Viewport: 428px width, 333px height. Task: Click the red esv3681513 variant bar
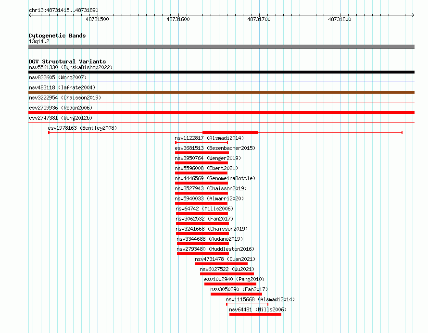[x=201, y=153]
